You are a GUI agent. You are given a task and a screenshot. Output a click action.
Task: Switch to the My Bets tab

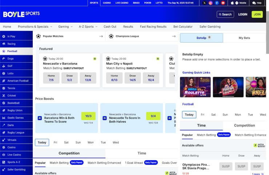click(244, 38)
